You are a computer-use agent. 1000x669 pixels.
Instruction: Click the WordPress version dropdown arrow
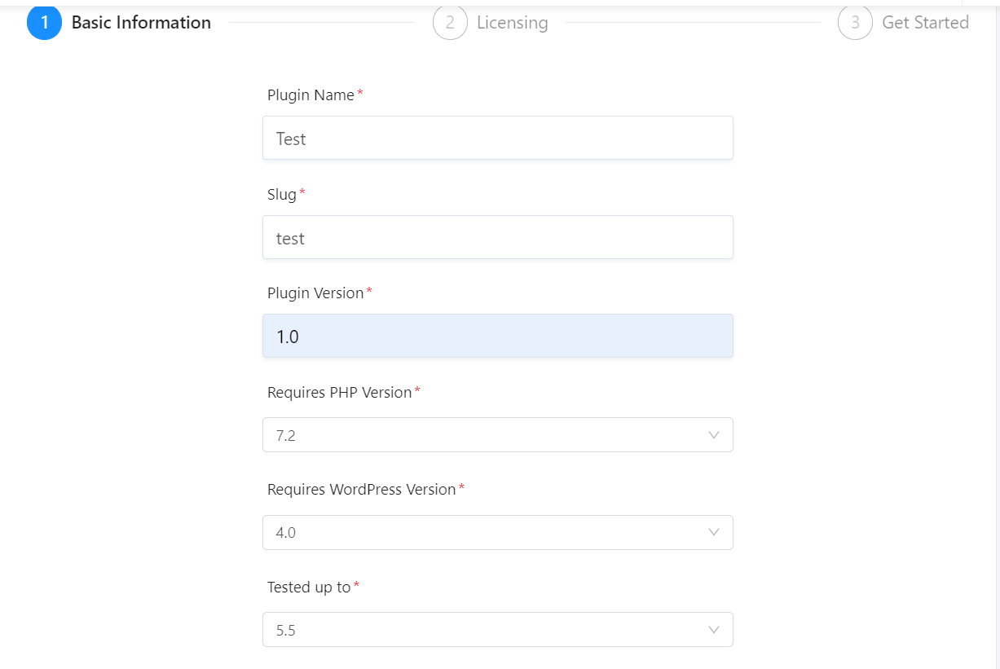pos(713,532)
